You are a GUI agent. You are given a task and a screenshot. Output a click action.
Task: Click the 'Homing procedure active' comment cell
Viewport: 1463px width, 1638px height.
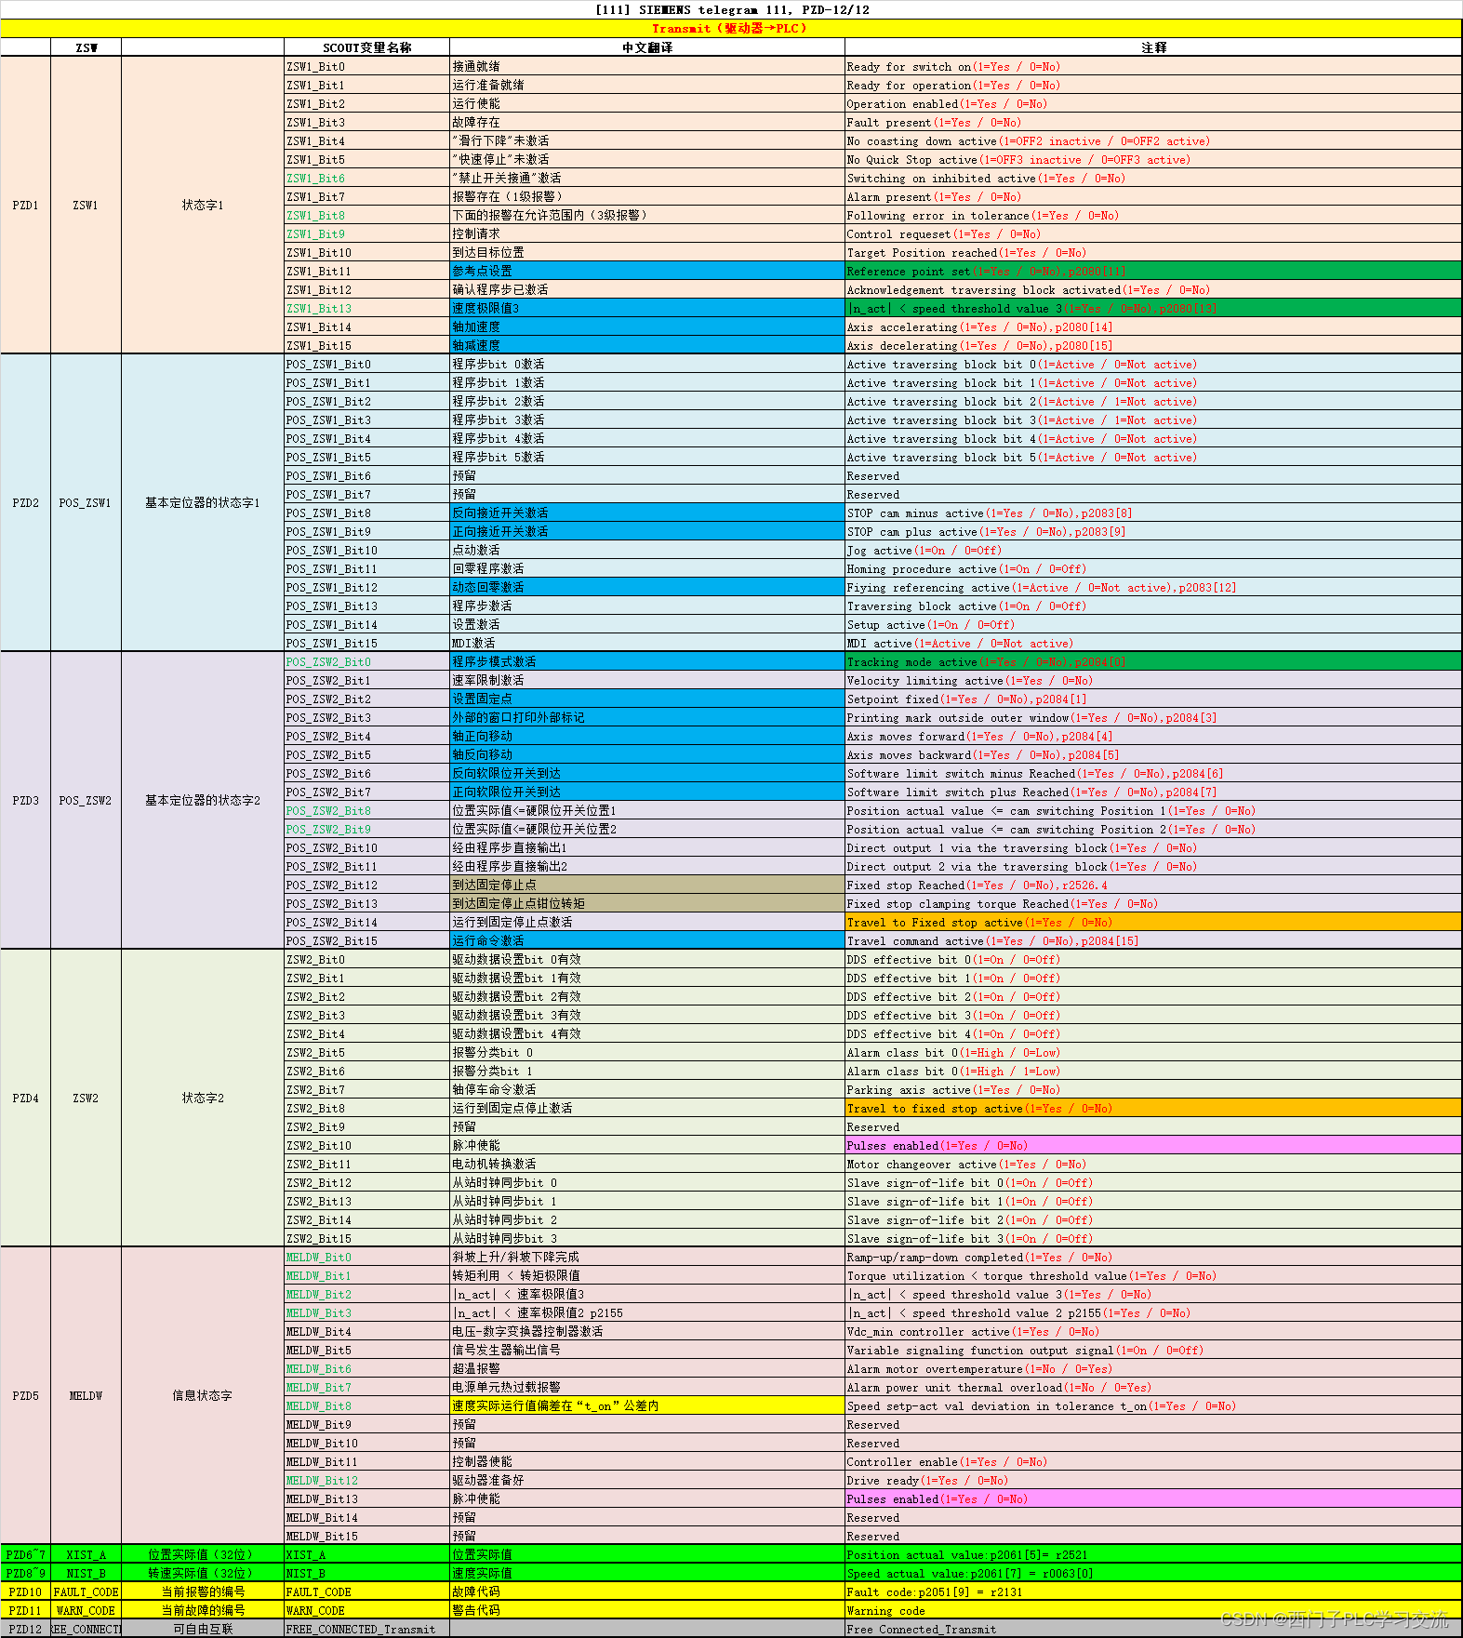click(x=1152, y=568)
